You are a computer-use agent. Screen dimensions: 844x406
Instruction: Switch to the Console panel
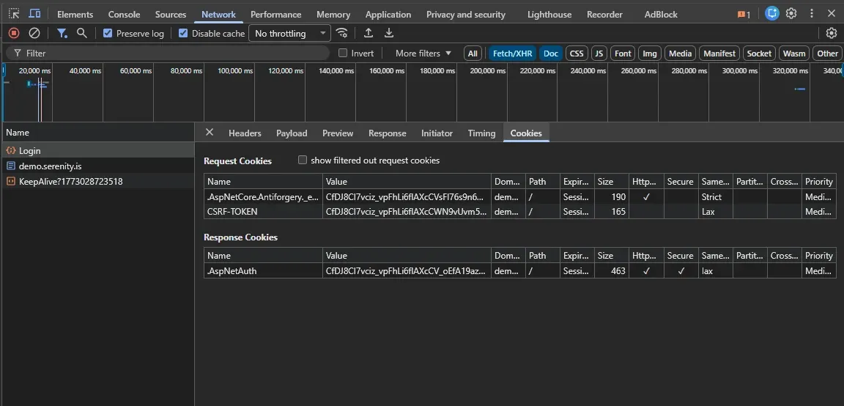coord(124,15)
